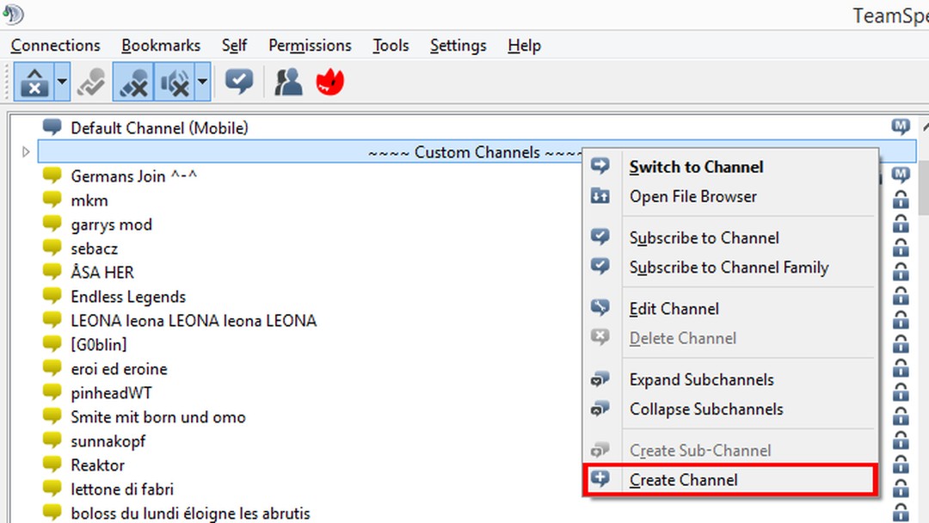Select the garrys mod channel

point(111,224)
